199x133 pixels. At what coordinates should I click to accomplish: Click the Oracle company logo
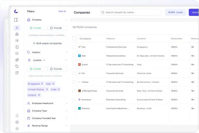click(x=79, y=64)
